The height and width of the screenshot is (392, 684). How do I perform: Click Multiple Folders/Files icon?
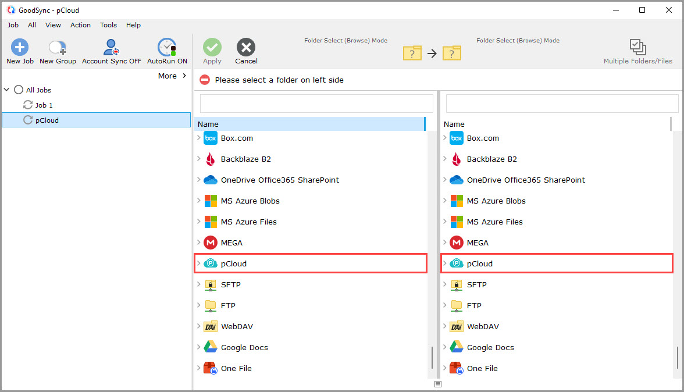point(637,47)
